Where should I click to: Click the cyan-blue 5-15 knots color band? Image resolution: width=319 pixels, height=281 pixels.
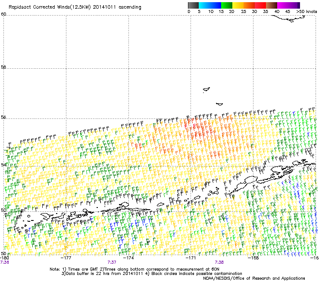click(x=210, y=5)
